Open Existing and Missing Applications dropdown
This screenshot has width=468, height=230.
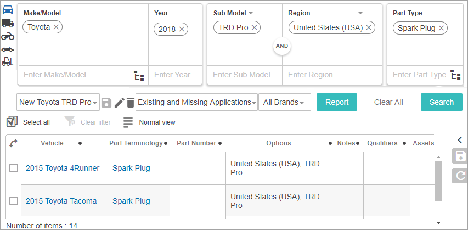(196, 102)
